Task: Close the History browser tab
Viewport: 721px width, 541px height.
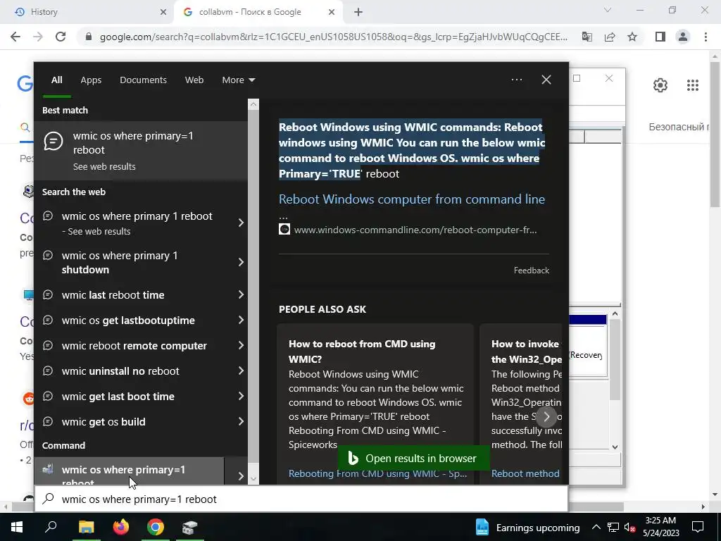Action: tap(163, 13)
